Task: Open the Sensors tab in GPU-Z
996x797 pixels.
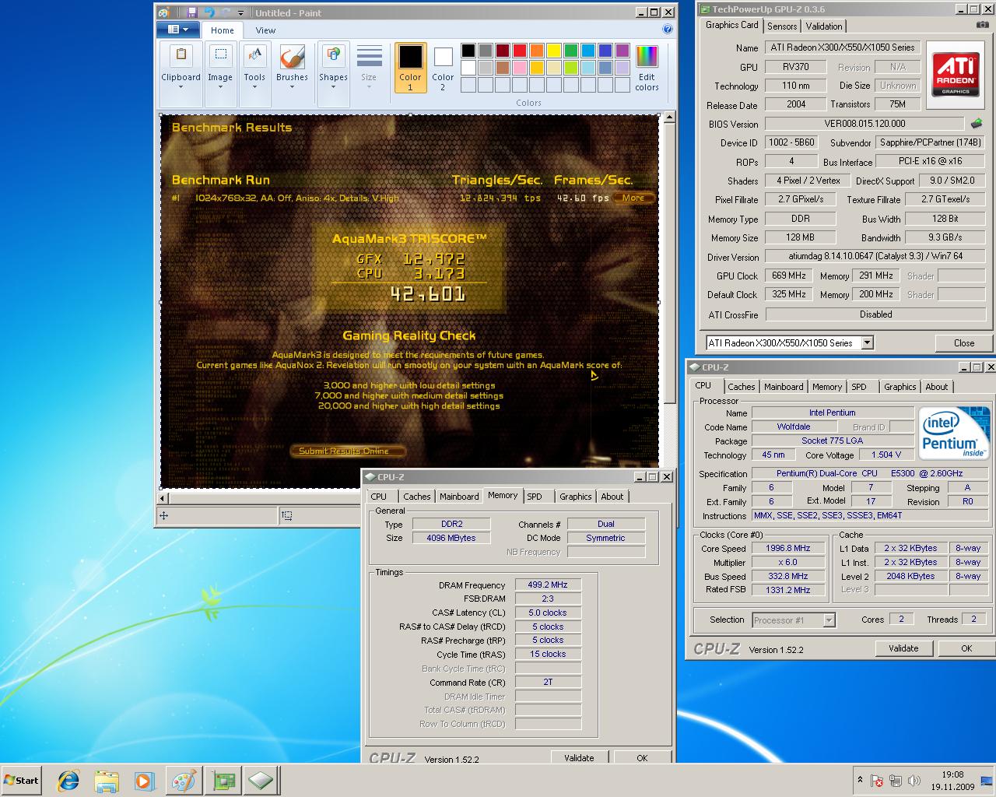Action: coord(782,26)
